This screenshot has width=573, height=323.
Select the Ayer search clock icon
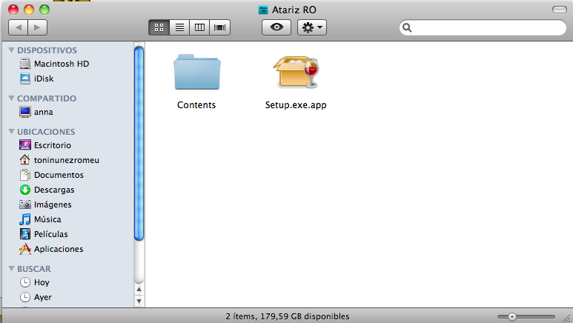pyautogui.click(x=25, y=297)
